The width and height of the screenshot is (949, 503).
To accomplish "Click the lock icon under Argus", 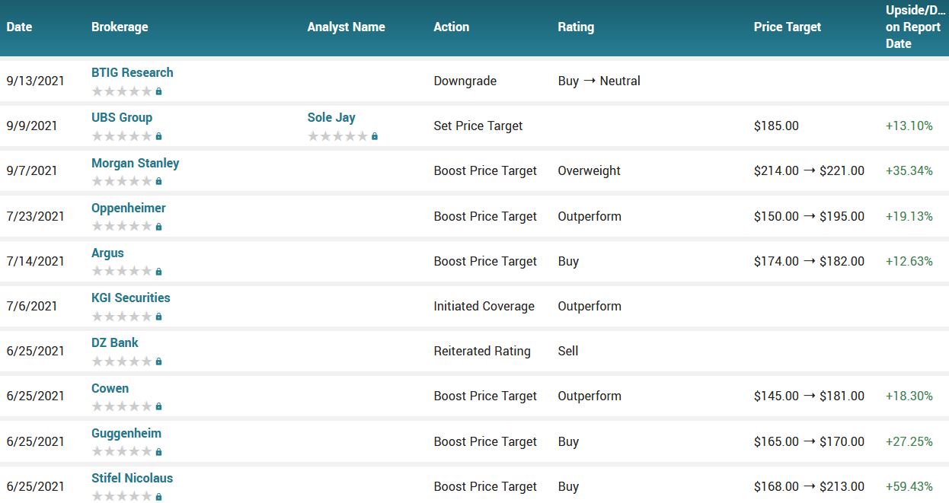I will [158, 271].
